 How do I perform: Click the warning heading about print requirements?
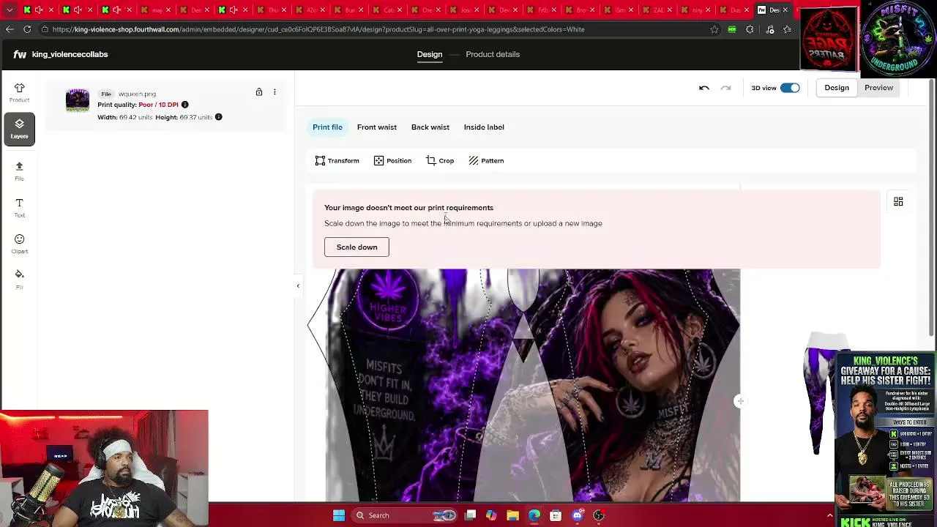[408, 208]
